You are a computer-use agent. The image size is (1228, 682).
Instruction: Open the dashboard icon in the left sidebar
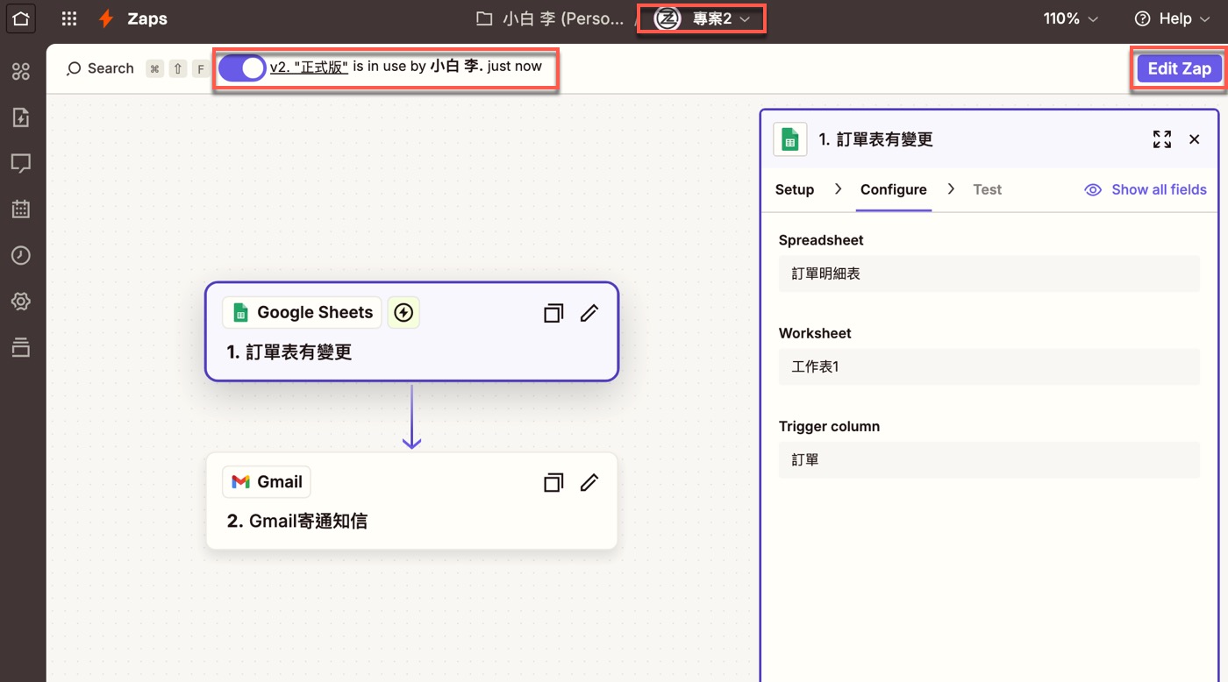point(21,72)
